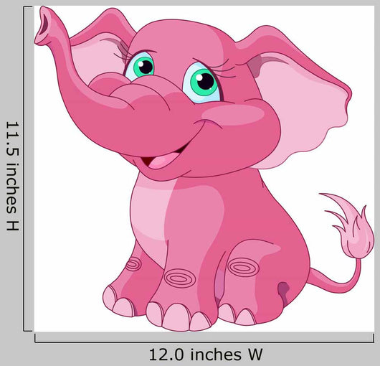Click the small oval marking on left leg
Screen dimensions: 380x366
[133, 264]
